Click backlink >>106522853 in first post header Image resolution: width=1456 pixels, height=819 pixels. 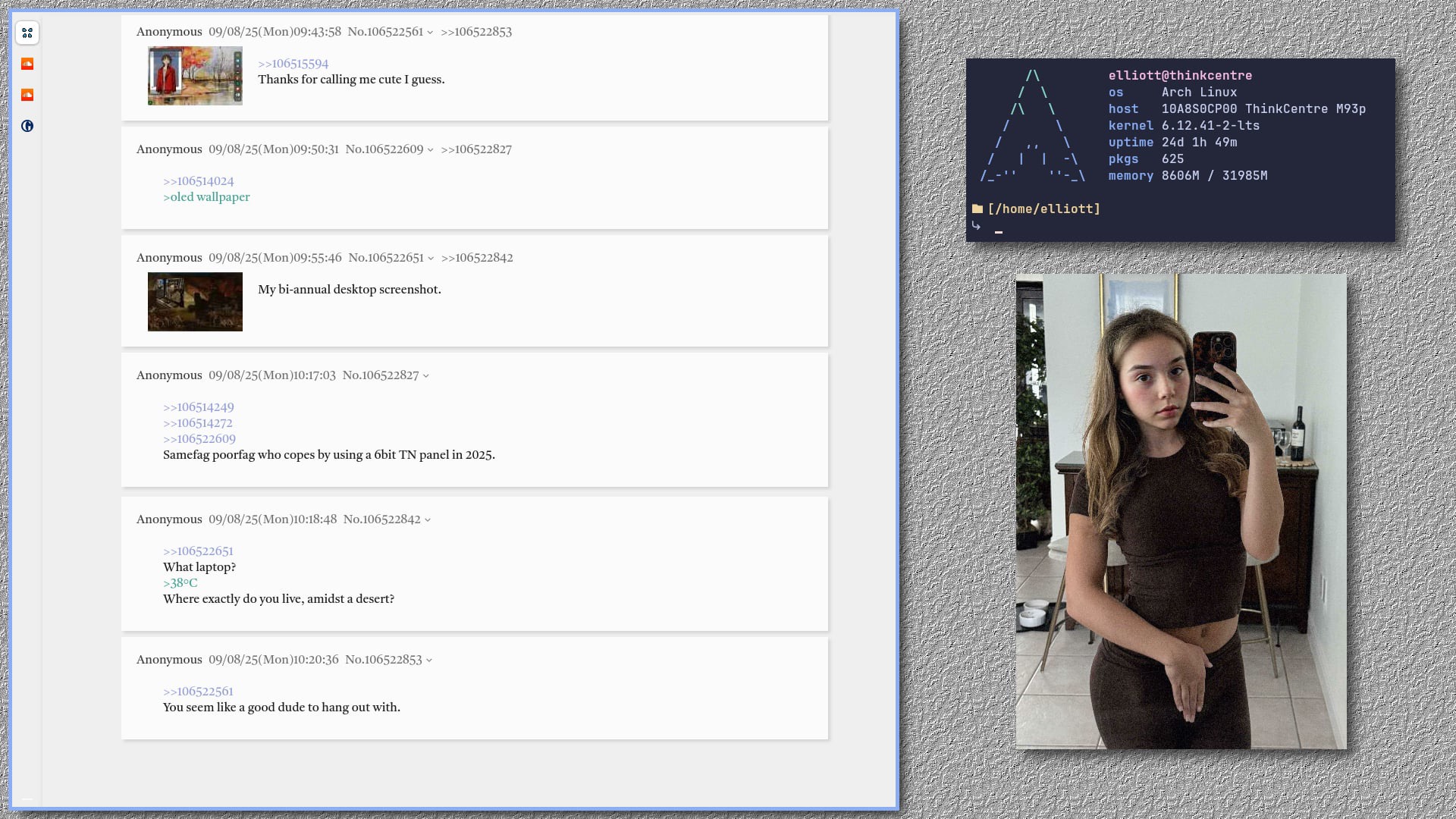pos(476,32)
